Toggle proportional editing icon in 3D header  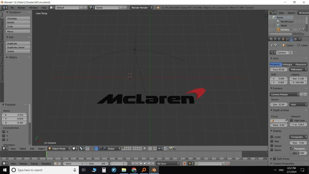[x=150, y=148]
